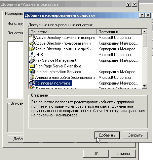Click the Active Directory users snap-in icon

(32, 43)
